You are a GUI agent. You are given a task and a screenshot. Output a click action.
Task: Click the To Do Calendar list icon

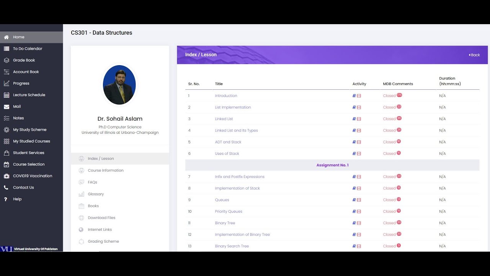coord(6,49)
